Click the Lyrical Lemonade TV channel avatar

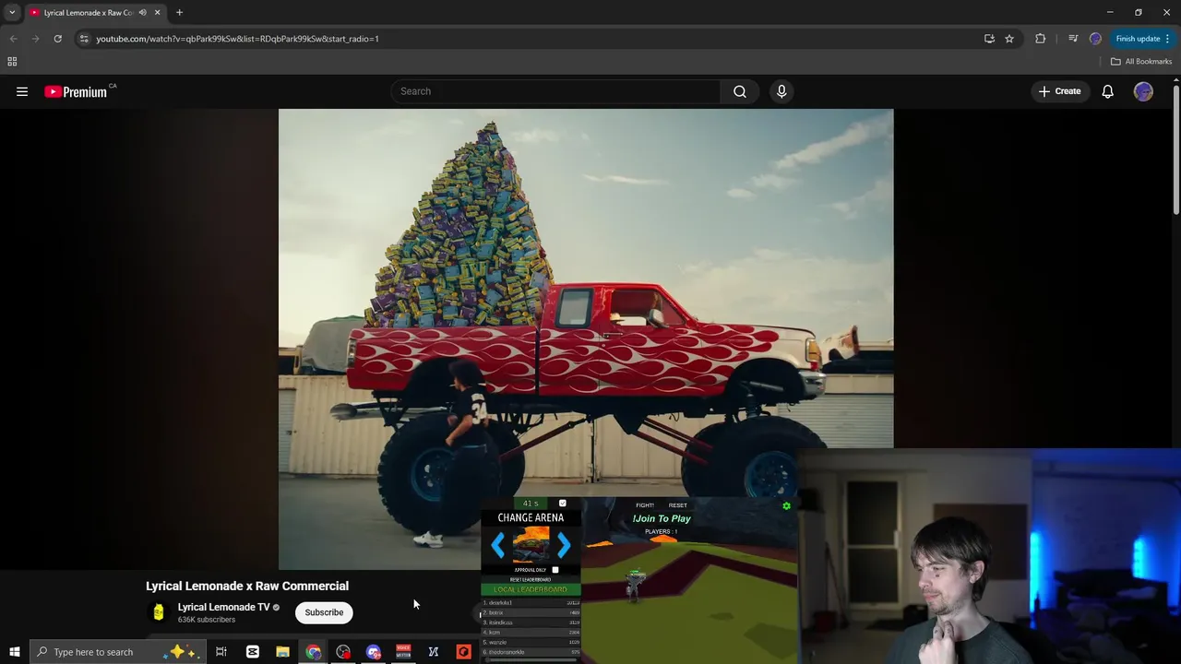click(x=159, y=612)
